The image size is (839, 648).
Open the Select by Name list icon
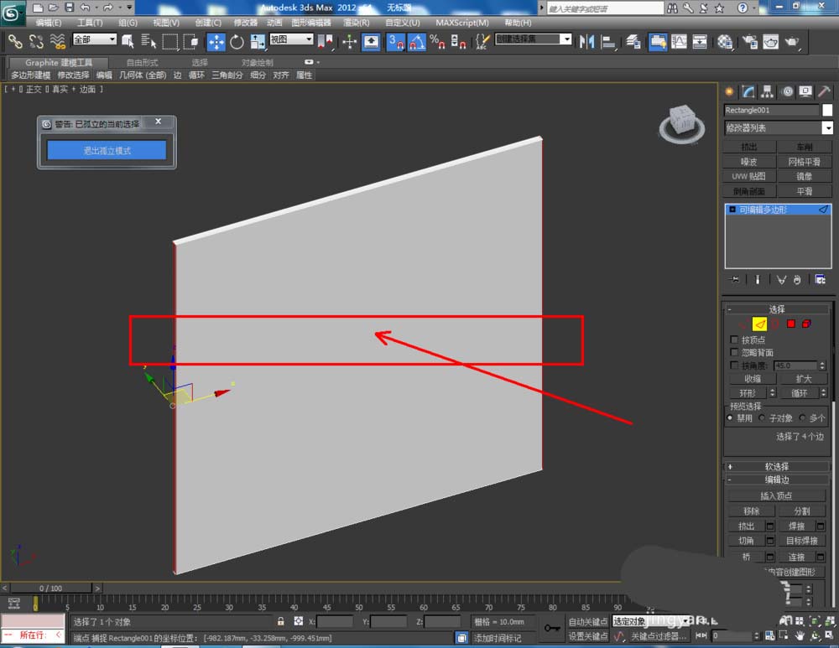[x=149, y=42]
